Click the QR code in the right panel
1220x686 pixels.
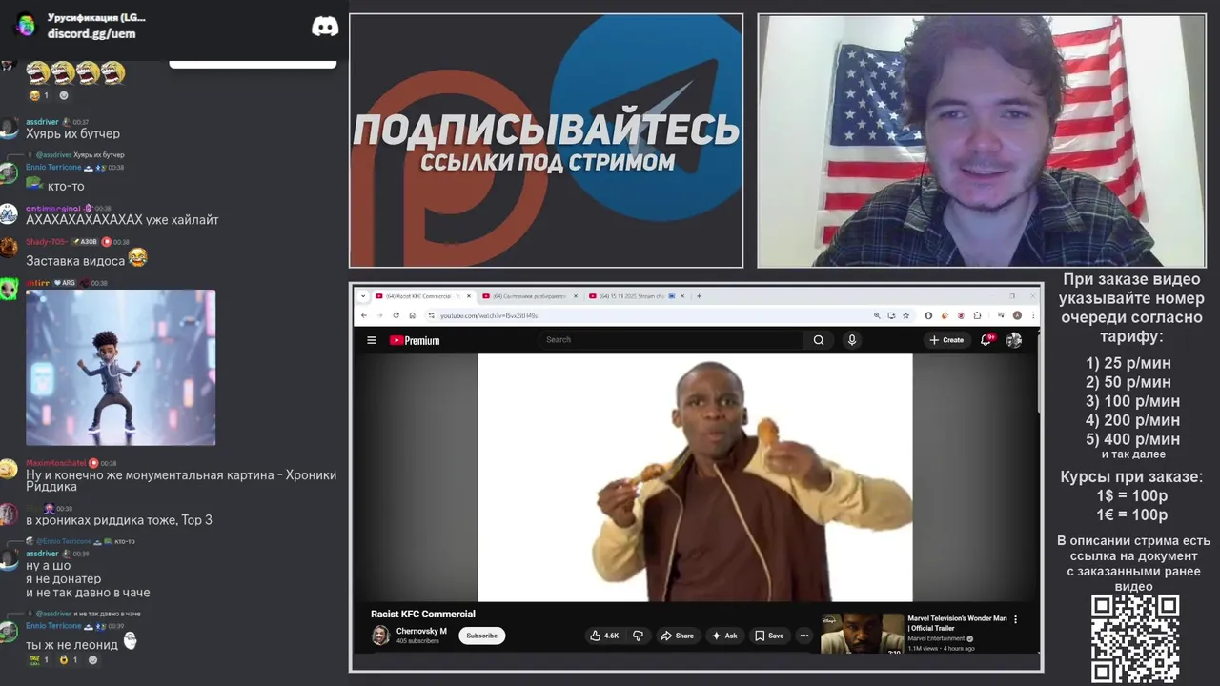click(1135, 637)
